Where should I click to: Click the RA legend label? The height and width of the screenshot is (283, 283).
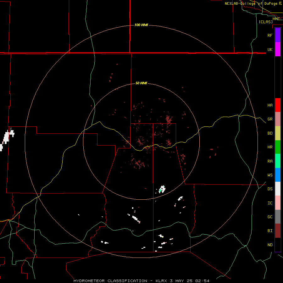click(x=270, y=161)
